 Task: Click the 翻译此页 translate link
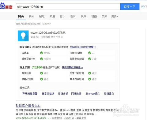[81, 118]
